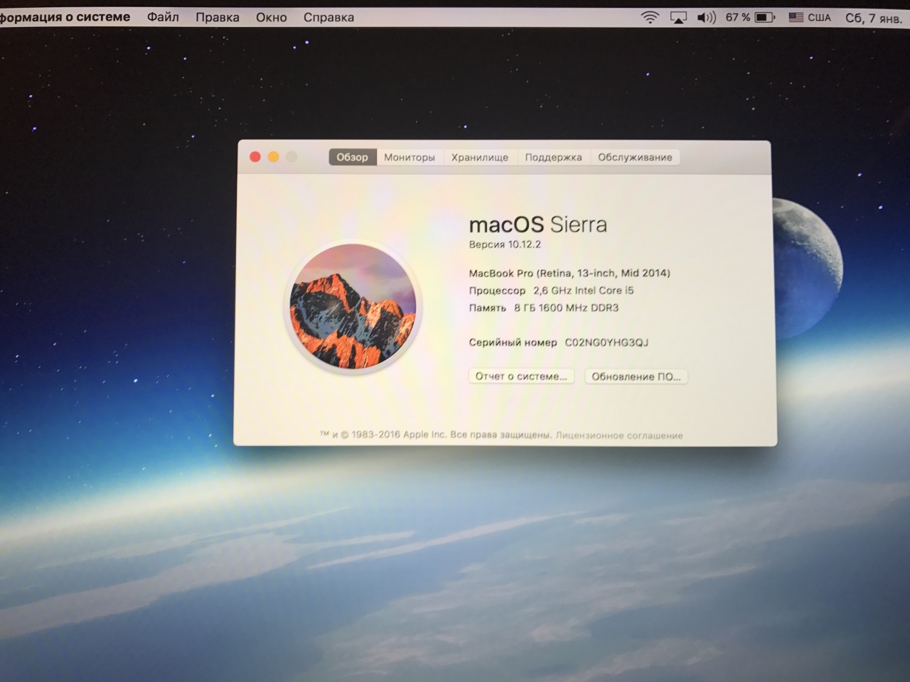The image size is (910, 682).
Task: Open the volume speaker icon
Action: coord(706,18)
